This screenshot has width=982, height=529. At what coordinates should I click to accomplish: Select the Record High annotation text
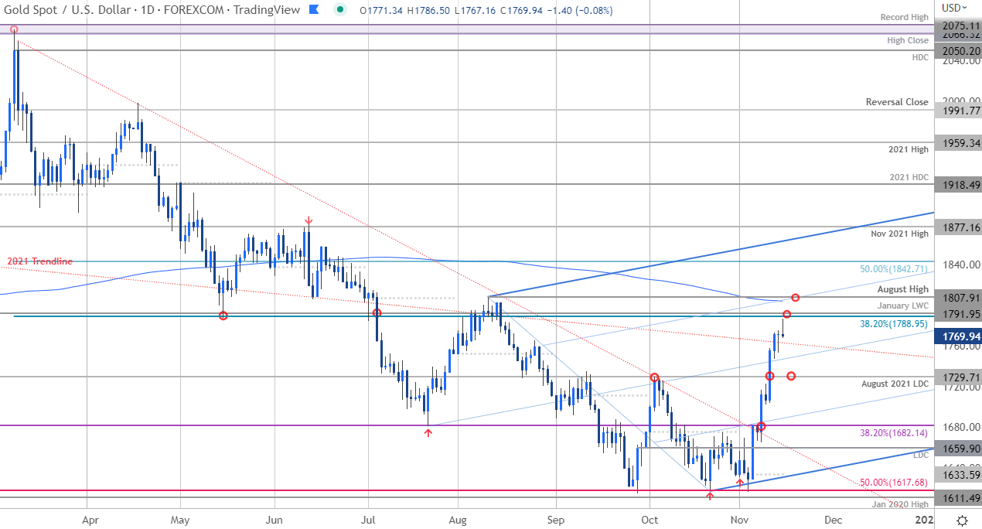(904, 17)
